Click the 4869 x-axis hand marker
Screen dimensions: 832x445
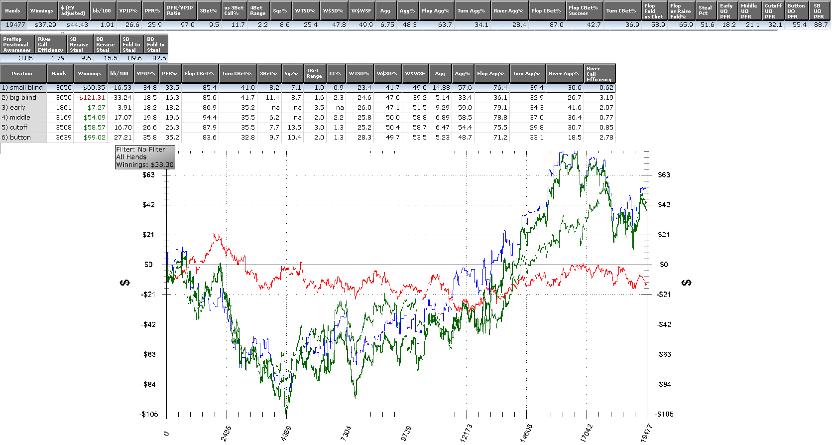[286, 433]
